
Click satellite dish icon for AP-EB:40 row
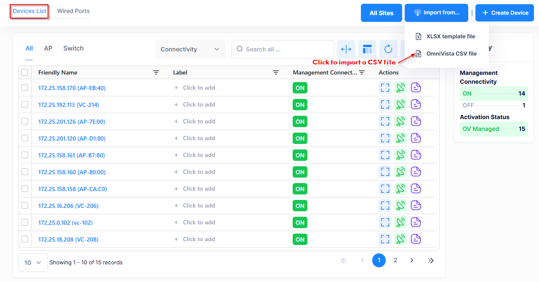click(400, 88)
